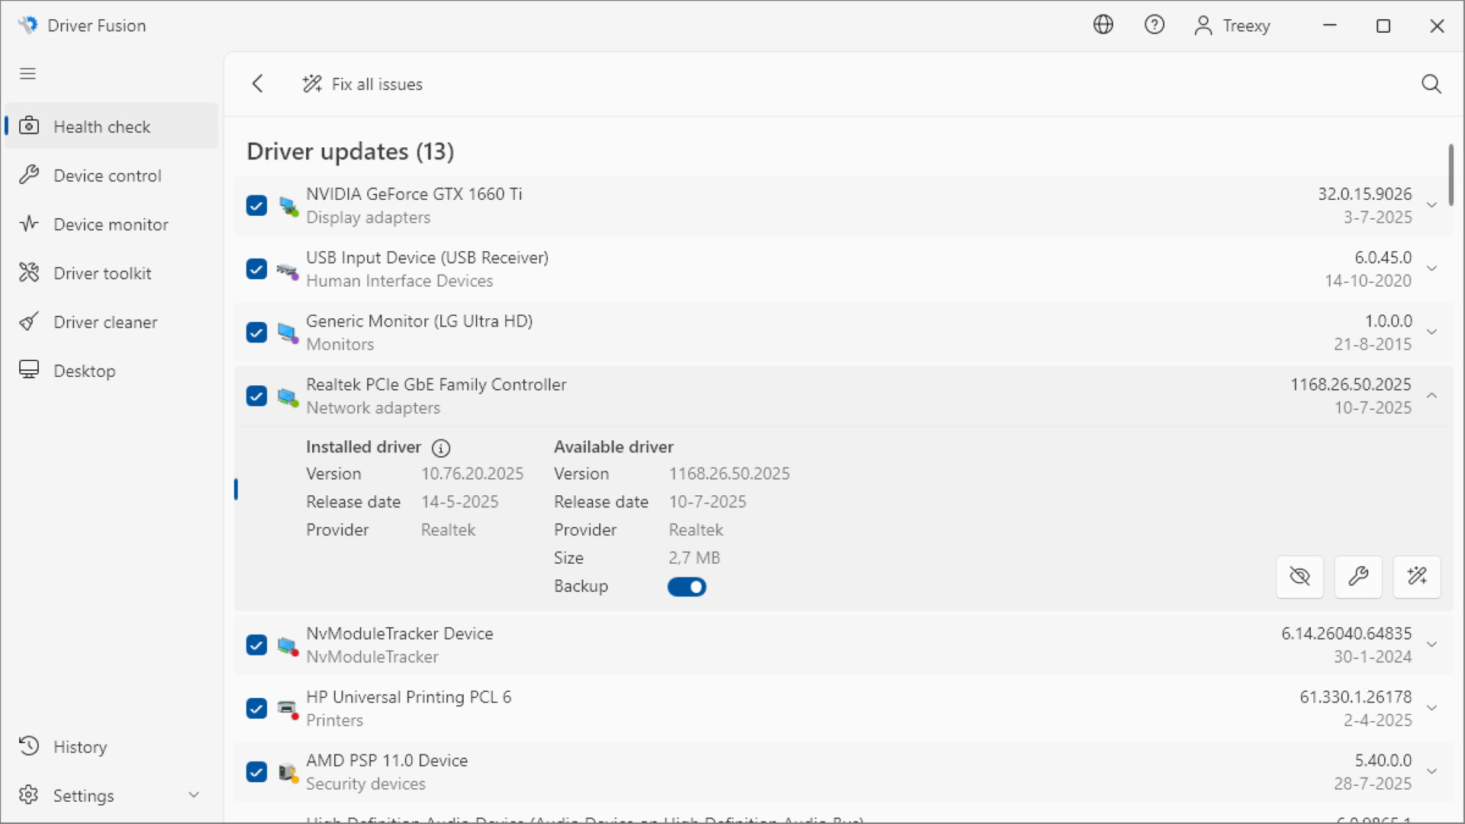The image size is (1465, 824).
Task: Click installed driver info icon
Action: (441, 448)
